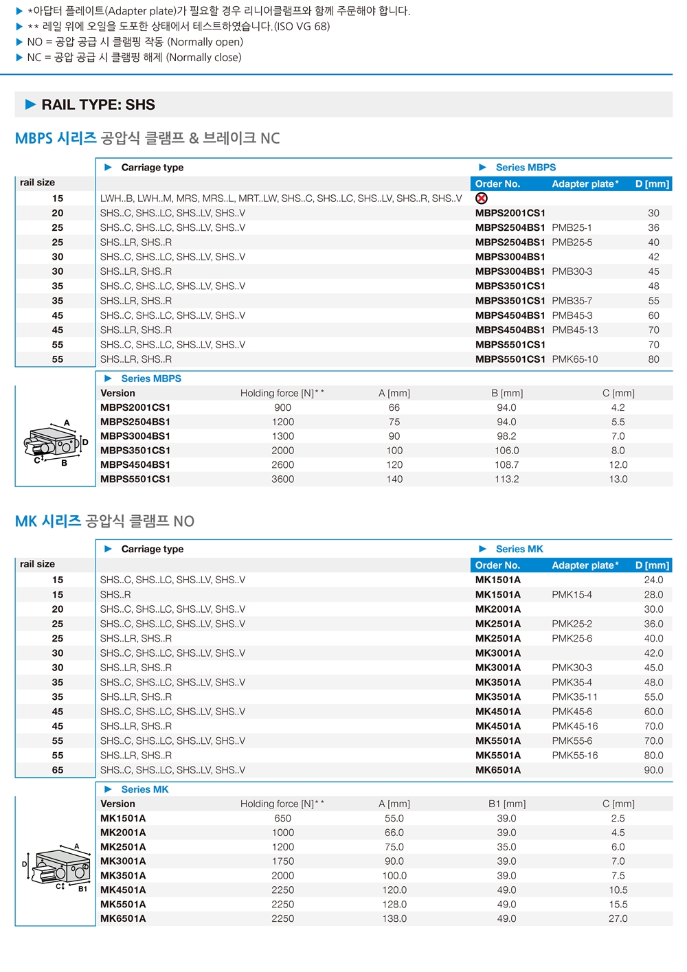This screenshot has width=687, height=972.
Task: Select the heading 'MBPS 시리즈 공압식 클램프 & 브레이크 NC'
Action: tap(148, 138)
